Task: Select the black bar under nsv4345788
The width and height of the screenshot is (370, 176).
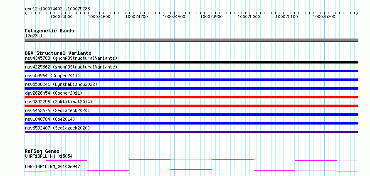Action: (191, 62)
